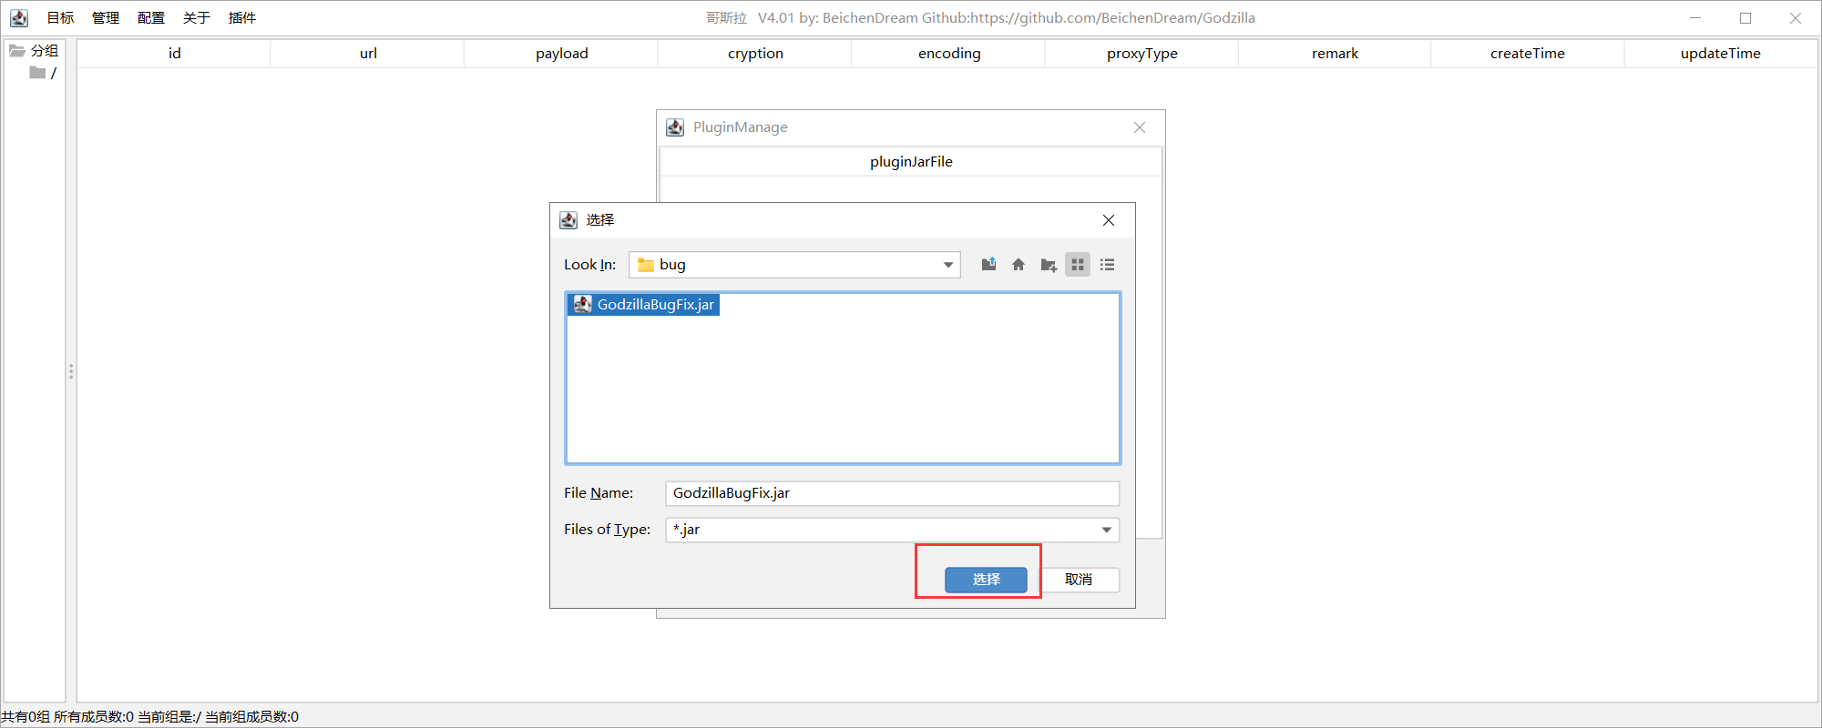The width and height of the screenshot is (1822, 728).
Task: Click the pluginJarFile column header
Action: click(x=911, y=162)
